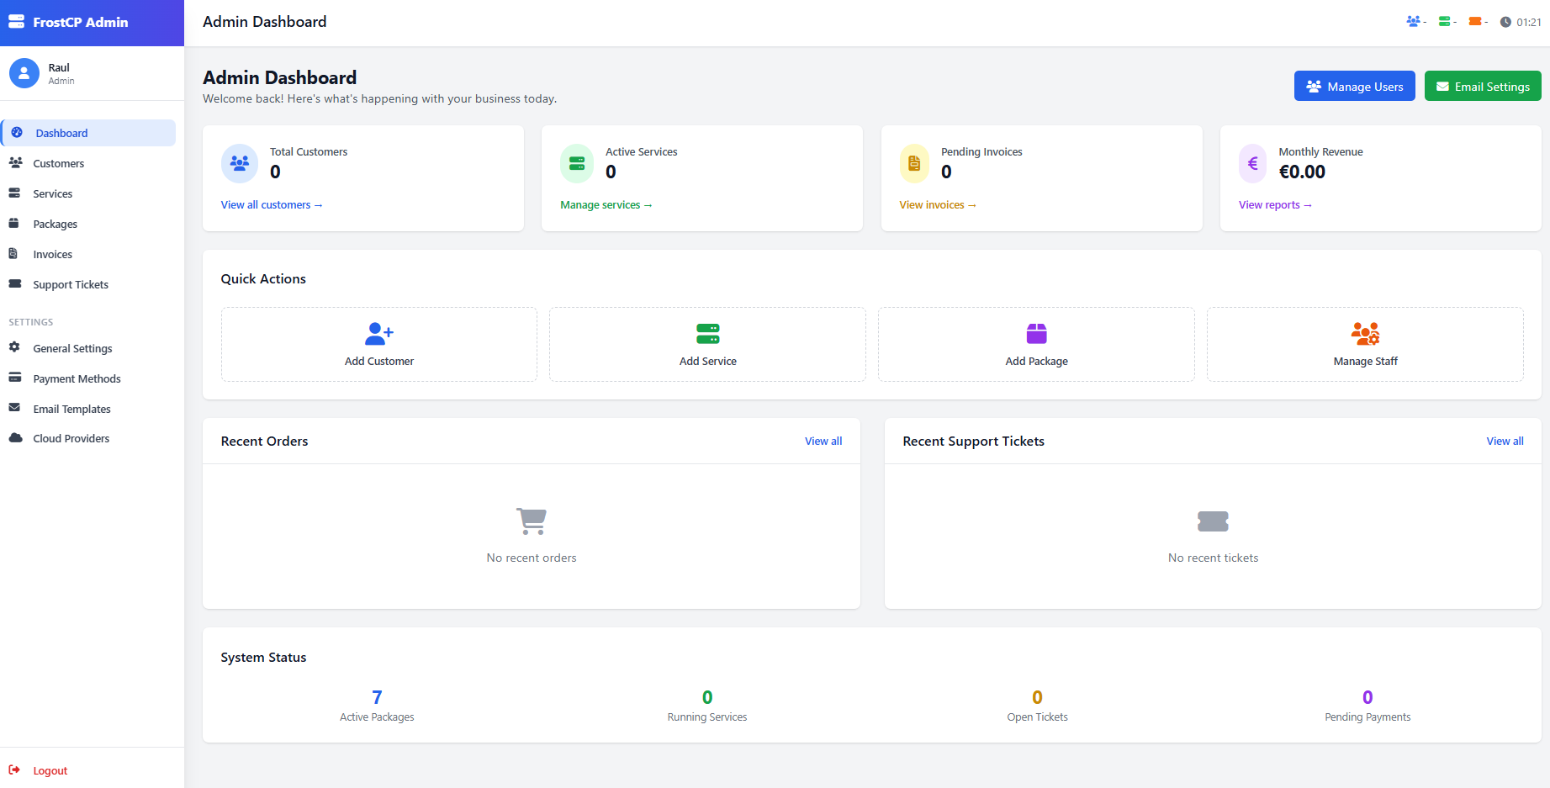This screenshot has width=1550, height=788.
Task: Click the Packages box icon in sidebar
Action: point(14,224)
